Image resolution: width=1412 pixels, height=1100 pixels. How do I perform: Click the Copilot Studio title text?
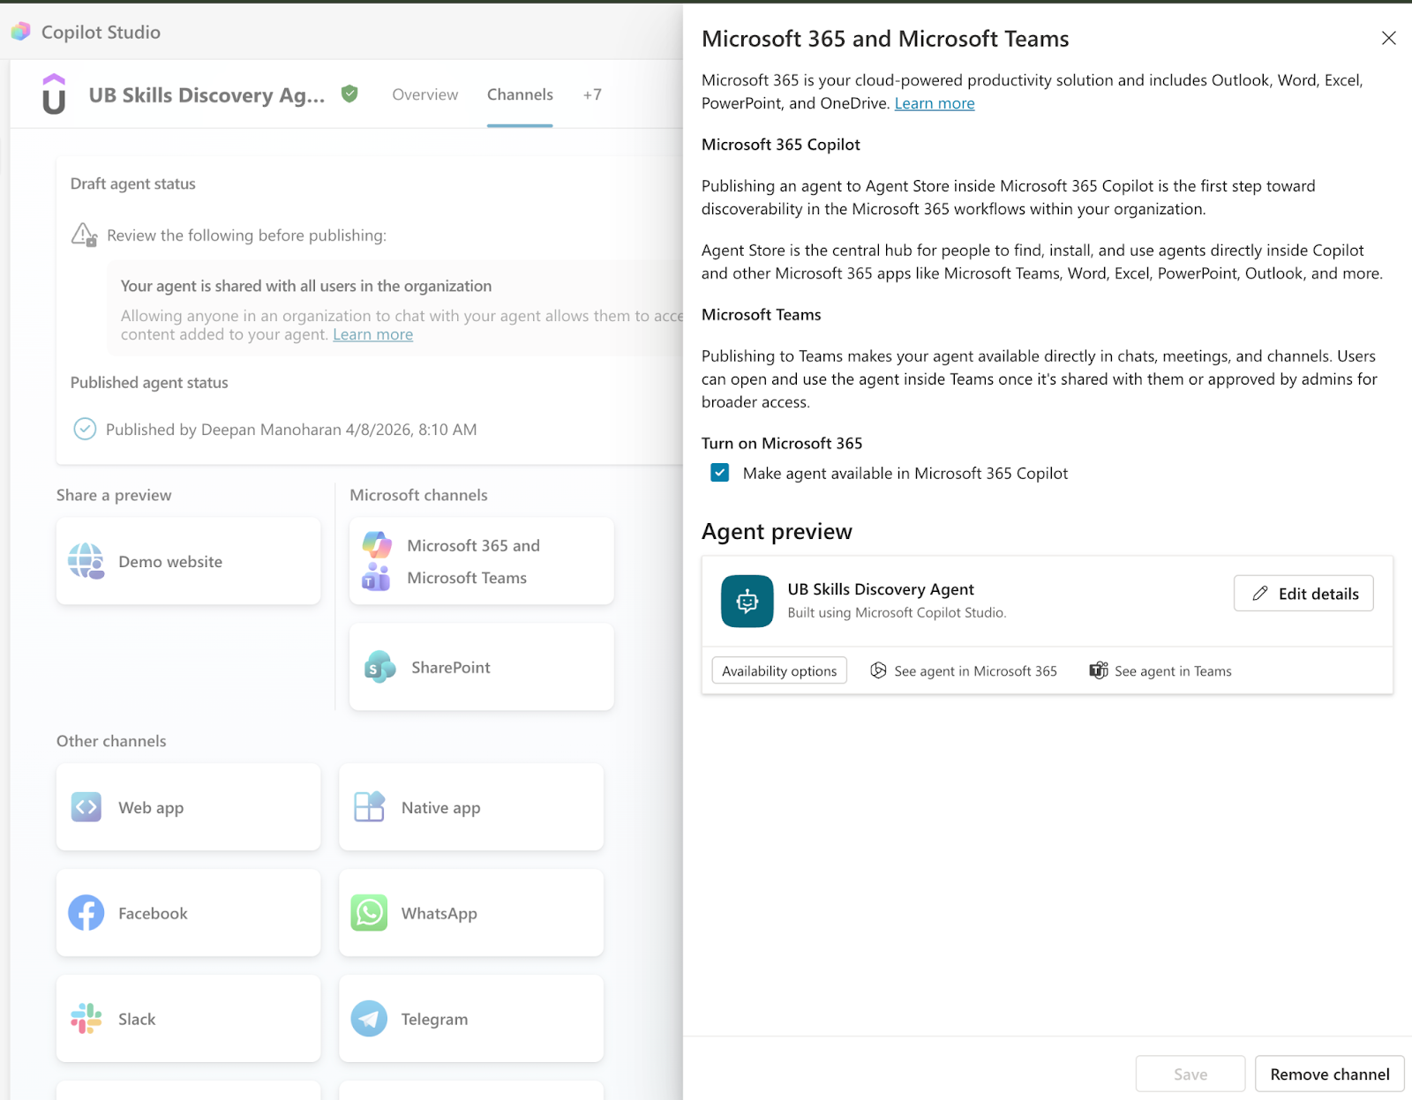click(x=101, y=32)
